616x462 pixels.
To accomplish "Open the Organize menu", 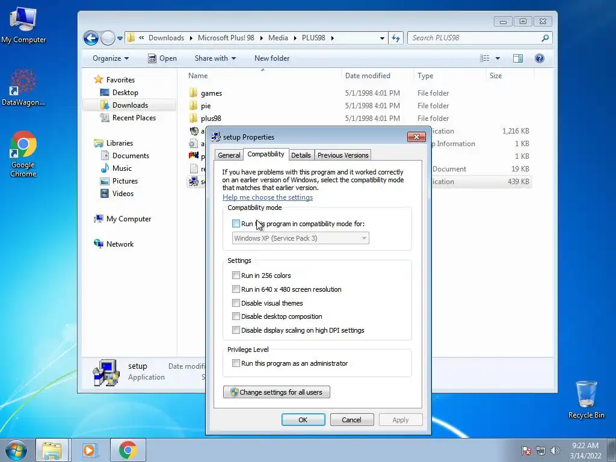I will [111, 58].
